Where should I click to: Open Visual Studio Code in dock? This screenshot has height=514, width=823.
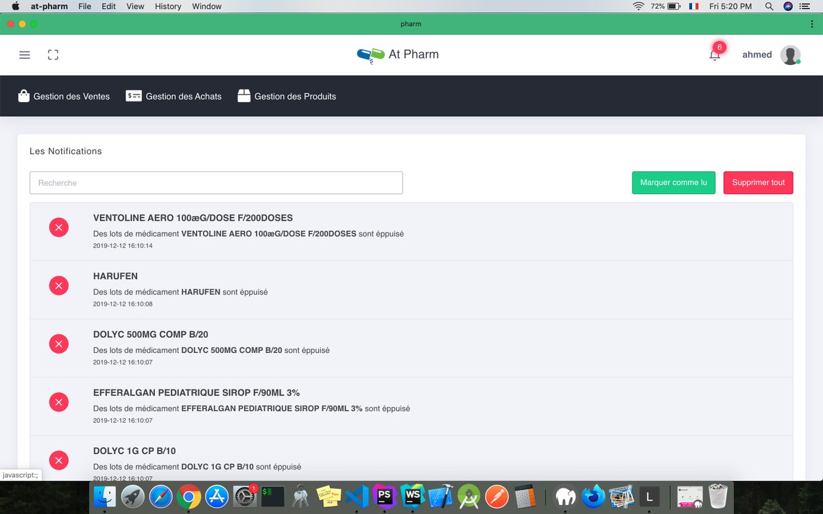click(357, 496)
